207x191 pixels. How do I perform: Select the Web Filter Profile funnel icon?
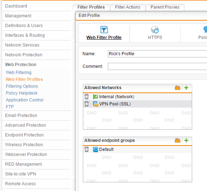104,30
